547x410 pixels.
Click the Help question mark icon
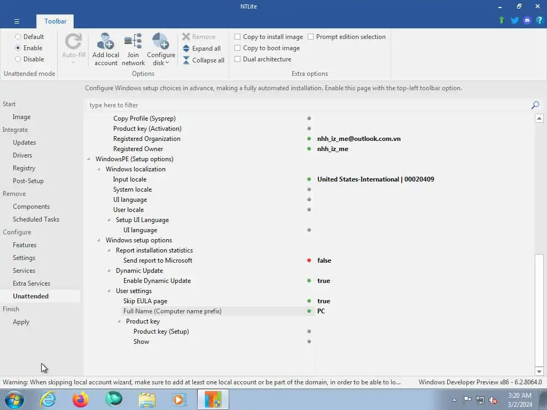540,20
